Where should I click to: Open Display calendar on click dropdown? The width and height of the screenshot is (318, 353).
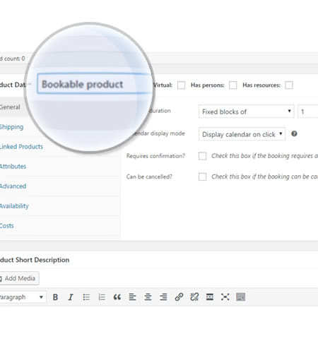(x=242, y=134)
